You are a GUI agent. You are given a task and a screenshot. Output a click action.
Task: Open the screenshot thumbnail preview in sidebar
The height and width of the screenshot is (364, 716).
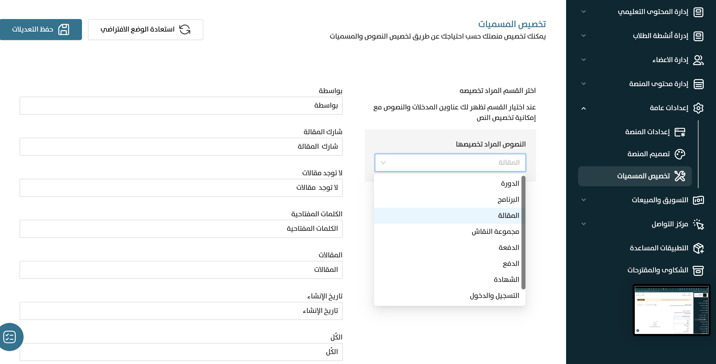(671, 310)
